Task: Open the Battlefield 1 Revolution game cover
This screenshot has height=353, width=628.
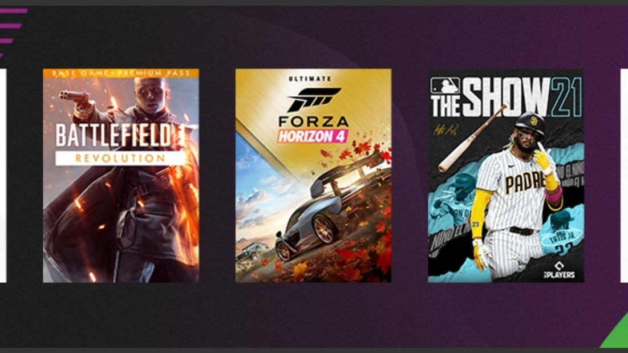Action: [121, 176]
